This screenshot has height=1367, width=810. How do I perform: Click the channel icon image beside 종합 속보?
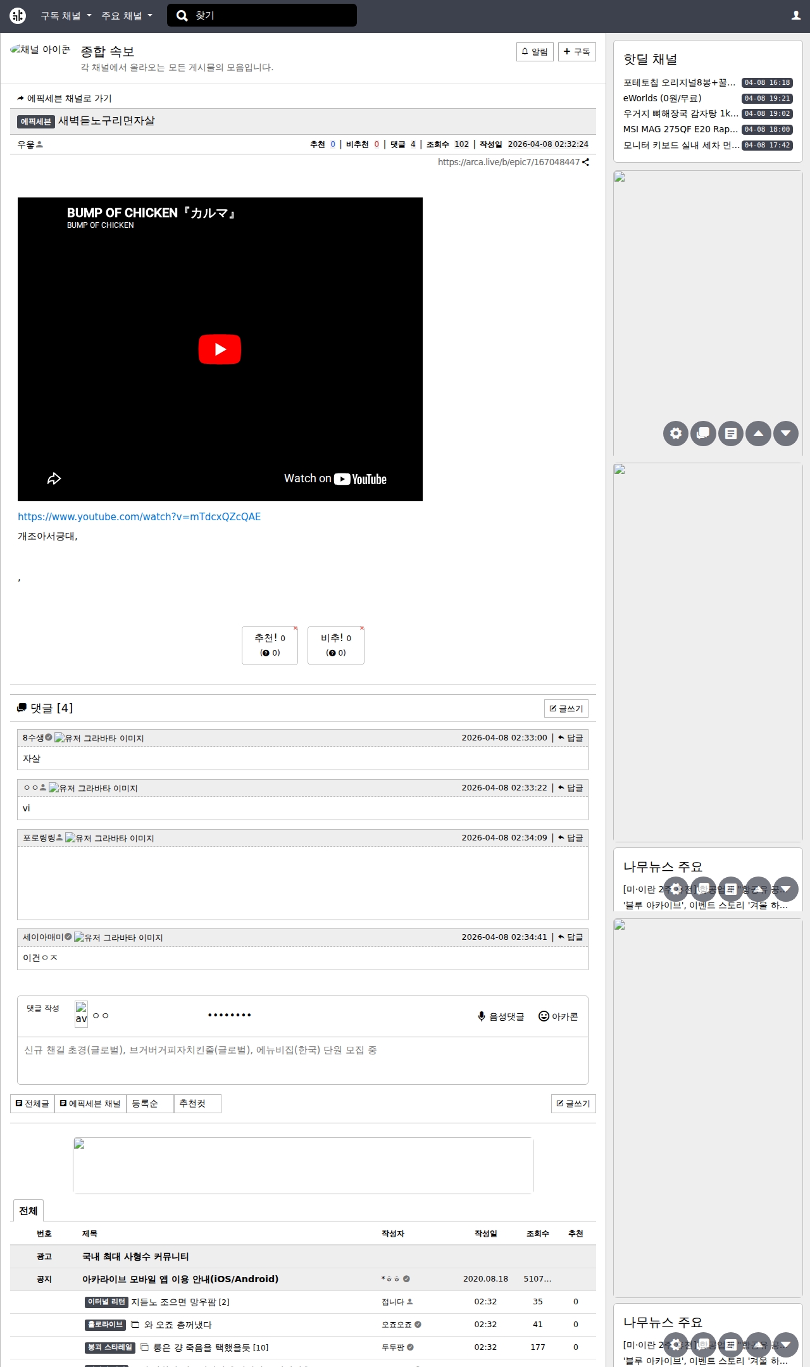click(40, 49)
